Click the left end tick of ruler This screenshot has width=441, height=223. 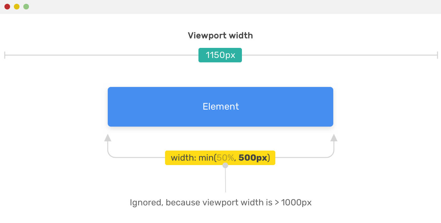pyautogui.click(x=5, y=55)
